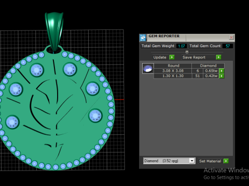Image resolution: width=249 pixels, height=186 pixels.
Task: Click green arrow next to Save Report
Action: click(218, 57)
